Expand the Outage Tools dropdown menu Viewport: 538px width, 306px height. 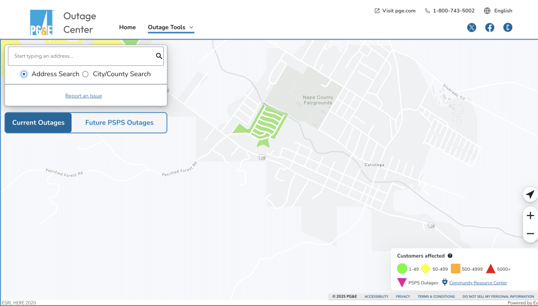(171, 27)
